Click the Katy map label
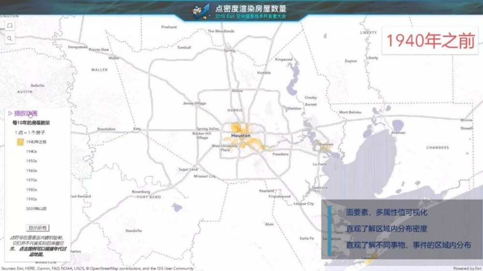 point(137,129)
